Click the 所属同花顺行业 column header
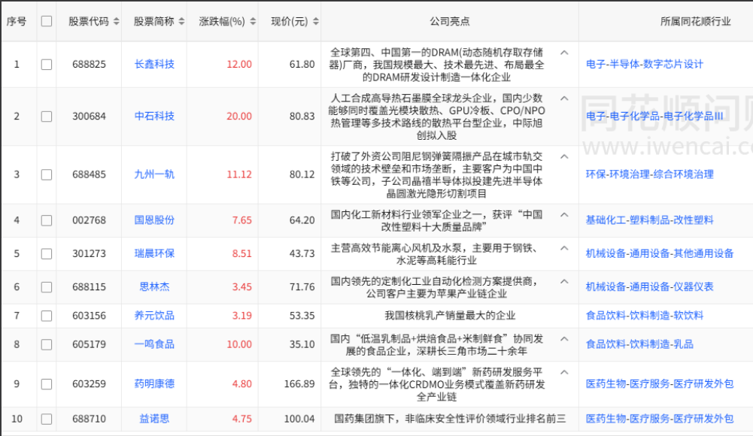Screen dimensions: 753x436 [695, 22]
